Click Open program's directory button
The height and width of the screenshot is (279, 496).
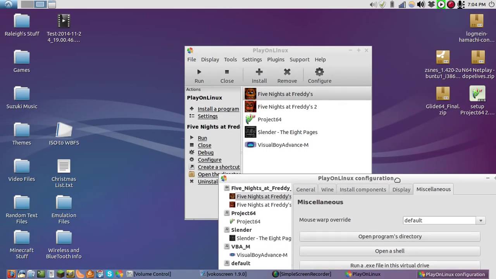390,236
